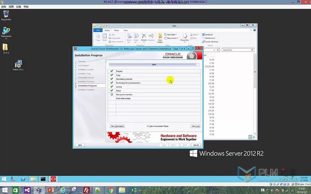
Task: Click the Delete icon in Explorer ribbon
Action: tap(144, 37)
